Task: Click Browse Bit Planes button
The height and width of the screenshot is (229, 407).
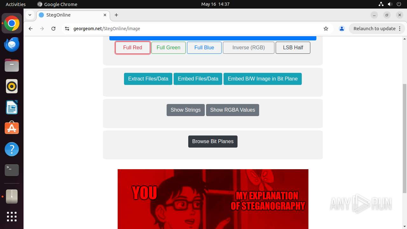Action: pyautogui.click(x=213, y=142)
